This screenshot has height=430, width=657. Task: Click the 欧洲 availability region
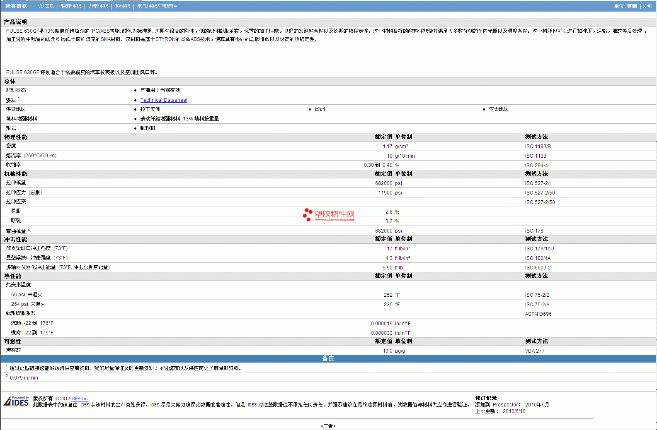(x=320, y=109)
